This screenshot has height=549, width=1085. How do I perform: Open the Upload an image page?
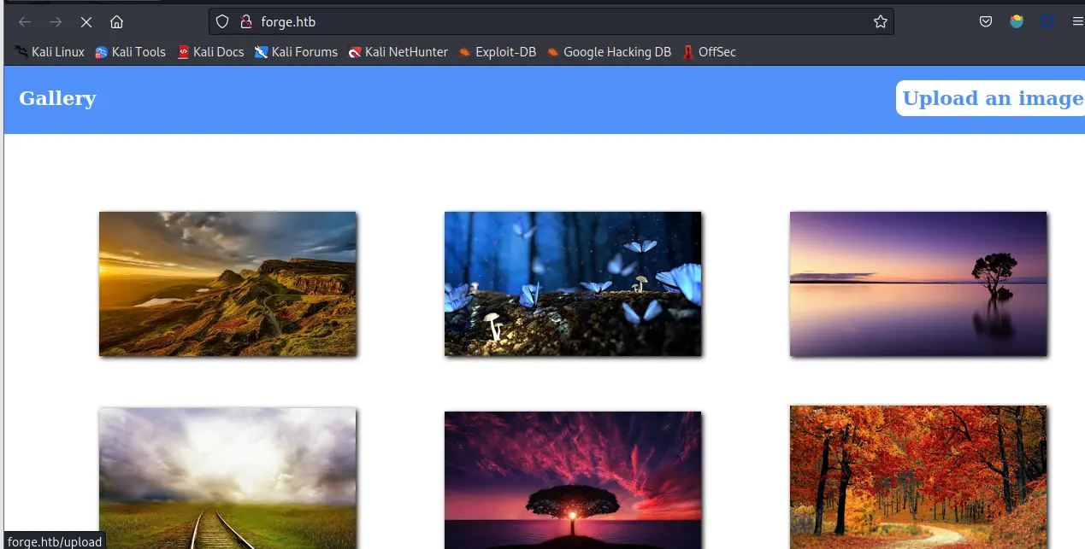tap(992, 98)
